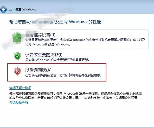Select 仅安装重要的更新(I) option
Viewport: 154px width, 128px height.
[x=44, y=55]
